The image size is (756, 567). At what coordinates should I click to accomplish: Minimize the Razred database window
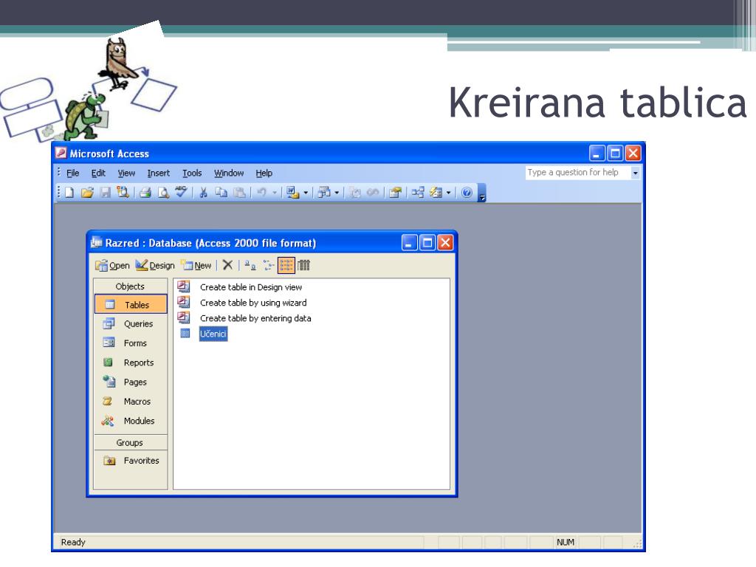pos(409,242)
